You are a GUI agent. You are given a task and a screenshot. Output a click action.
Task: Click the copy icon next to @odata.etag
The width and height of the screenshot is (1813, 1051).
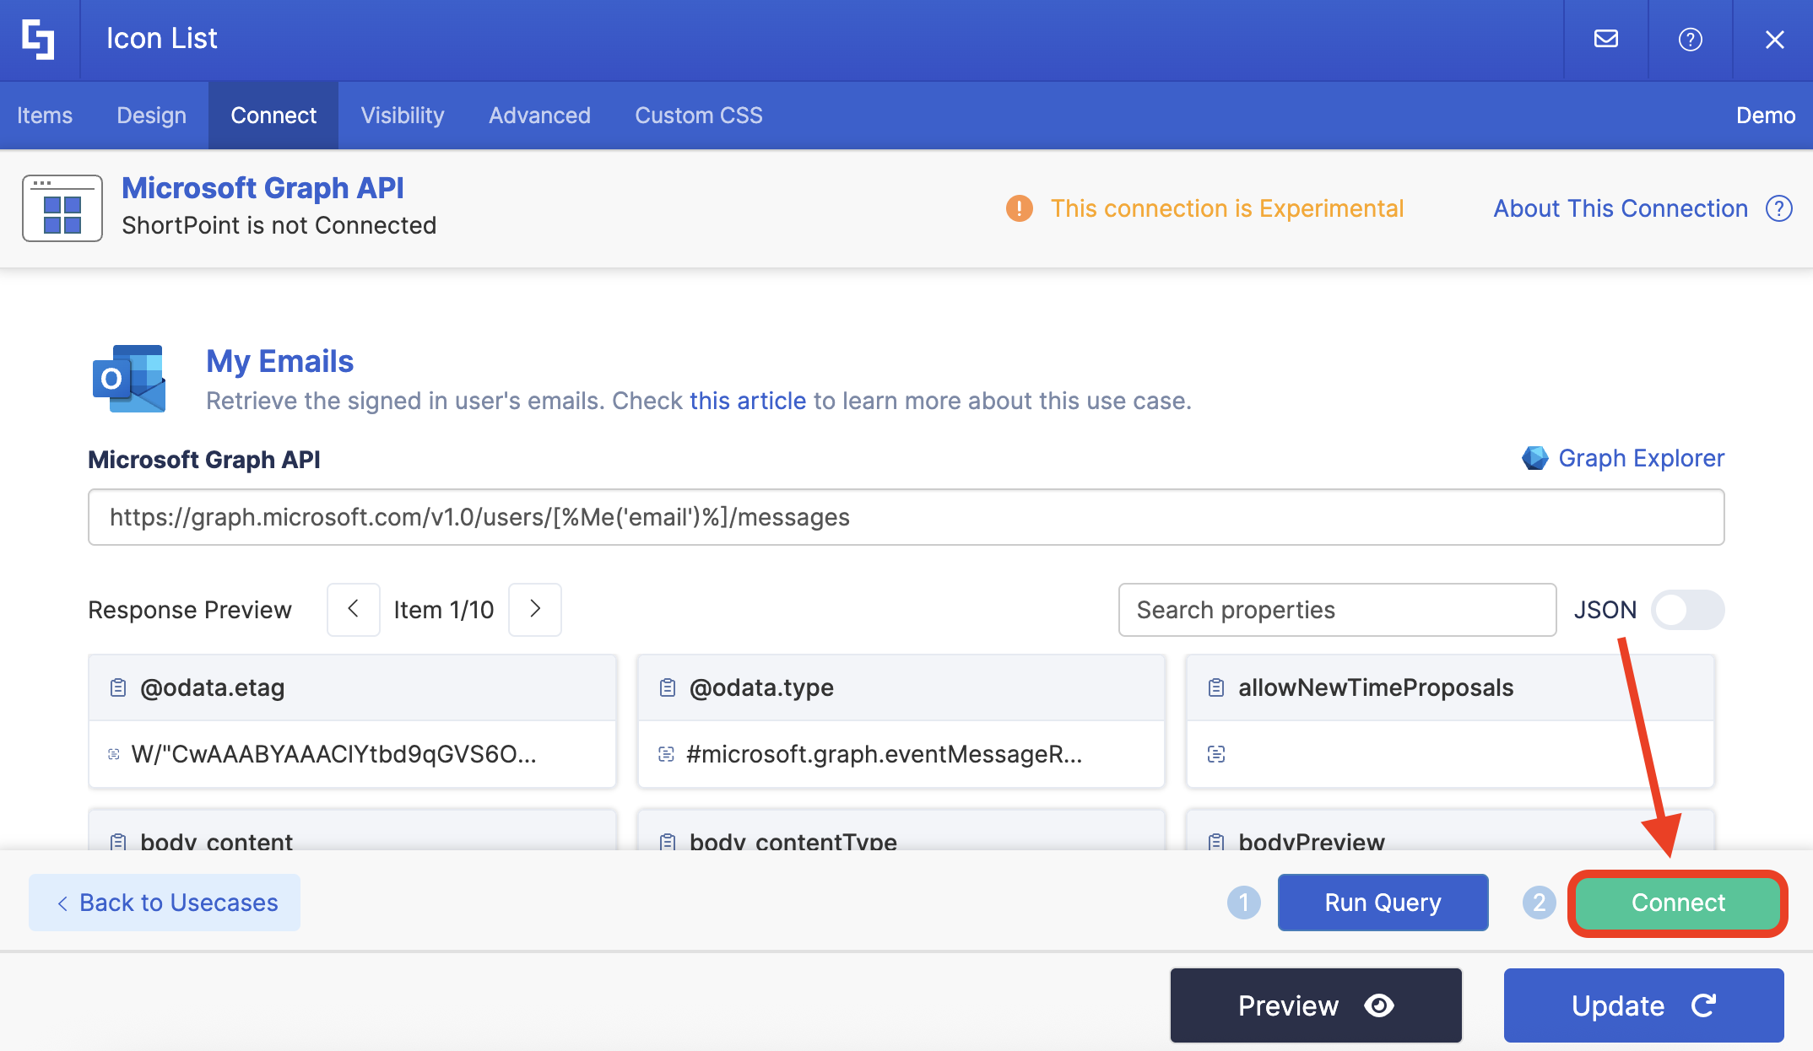(x=118, y=687)
